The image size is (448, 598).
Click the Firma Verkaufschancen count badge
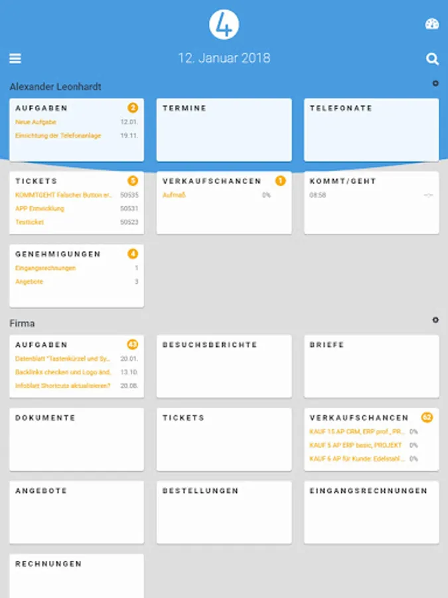click(427, 418)
